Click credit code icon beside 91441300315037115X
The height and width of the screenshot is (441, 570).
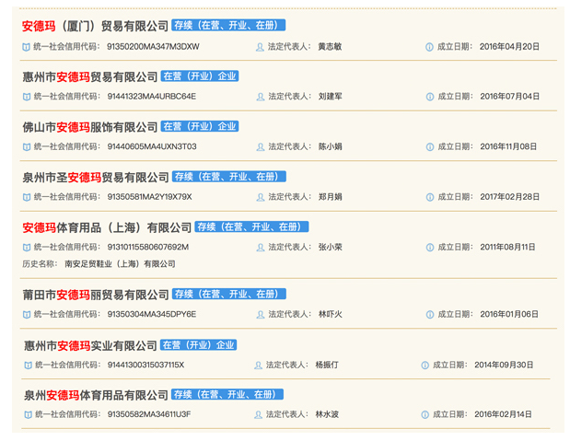coord(28,365)
